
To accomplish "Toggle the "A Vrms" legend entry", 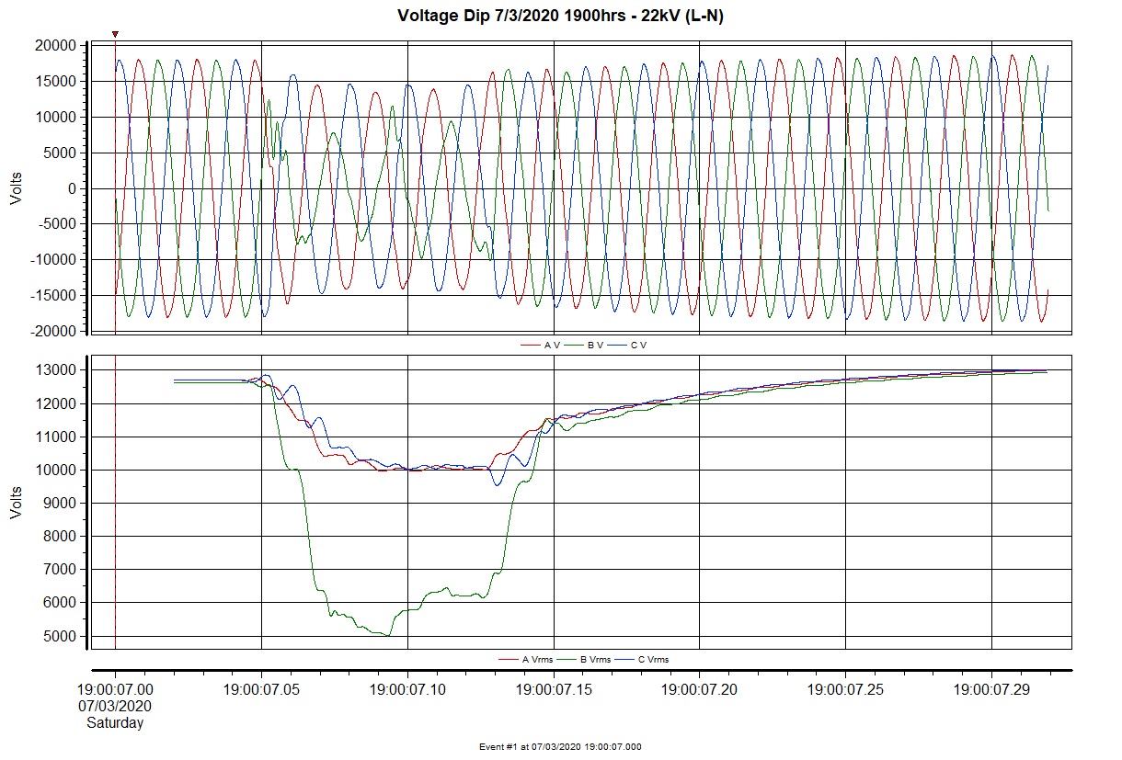I will [x=537, y=660].
